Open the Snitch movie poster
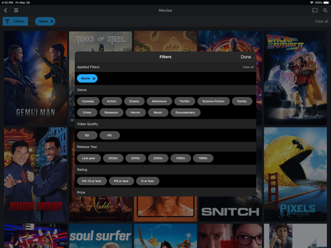Viewport: 331px width, 248px height. tap(230, 209)
